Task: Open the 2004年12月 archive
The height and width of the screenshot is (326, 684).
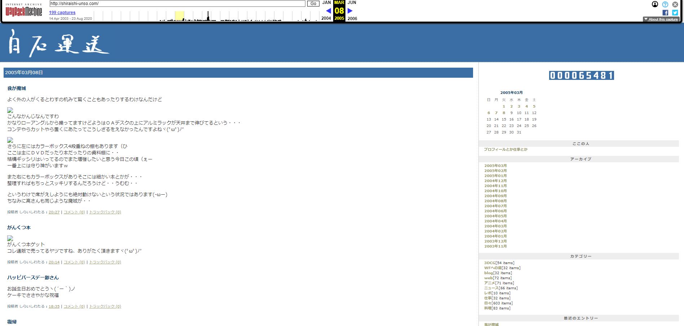Action: (495, 181)
